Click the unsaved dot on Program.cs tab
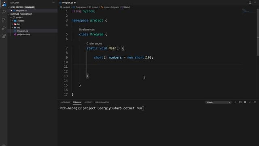This screenshot has height=146, width=259. click(x=75, y=3)
